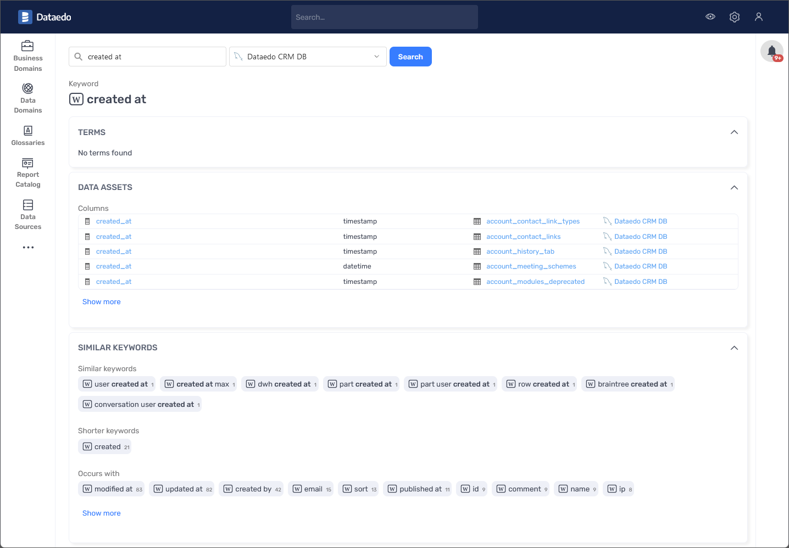Viewport: 789px width, 548px height.
Task: Select 'modified at' keyword chip
Action: click(112, 489)
